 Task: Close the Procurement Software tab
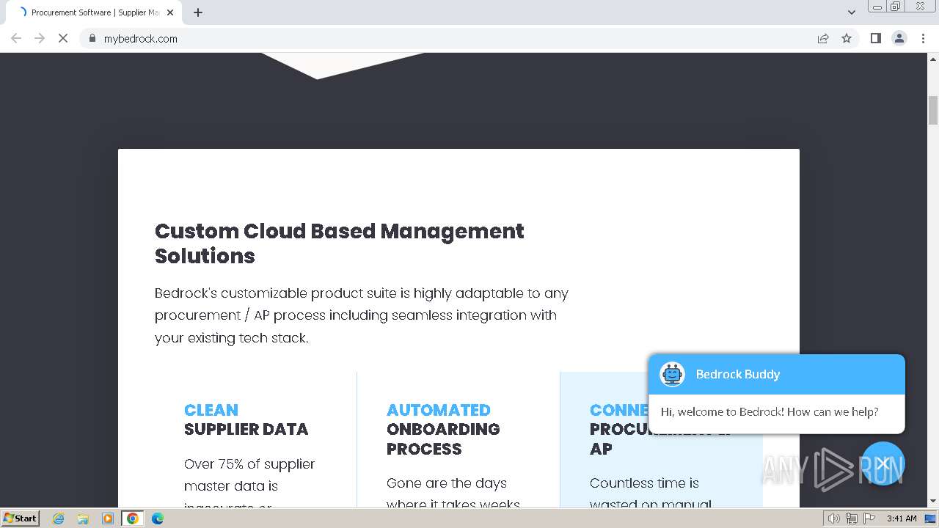click(x=170, y=12)
